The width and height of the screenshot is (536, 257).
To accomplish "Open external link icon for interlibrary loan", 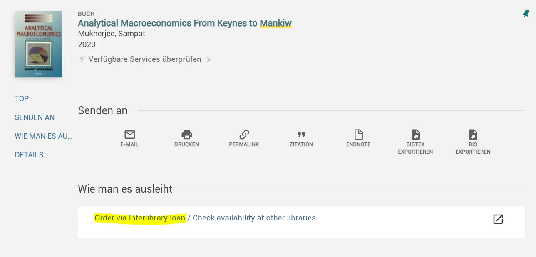I will [x=498, y=219].
